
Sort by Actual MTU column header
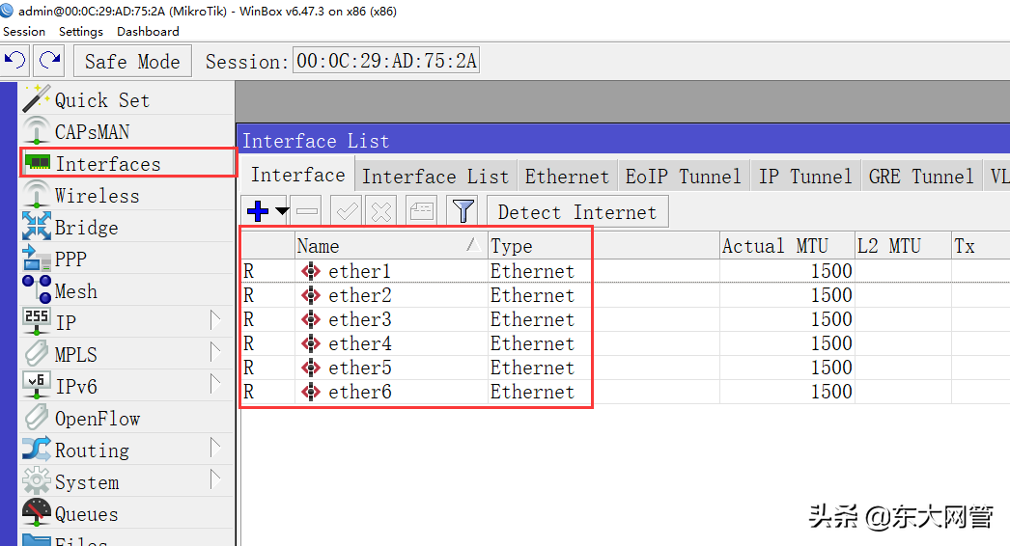(787, 246)
